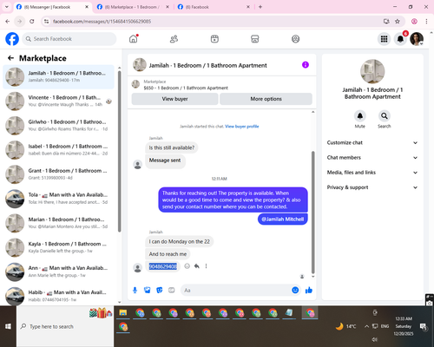Open Kayla 1 Bedroom conversation

click(58, 247)
